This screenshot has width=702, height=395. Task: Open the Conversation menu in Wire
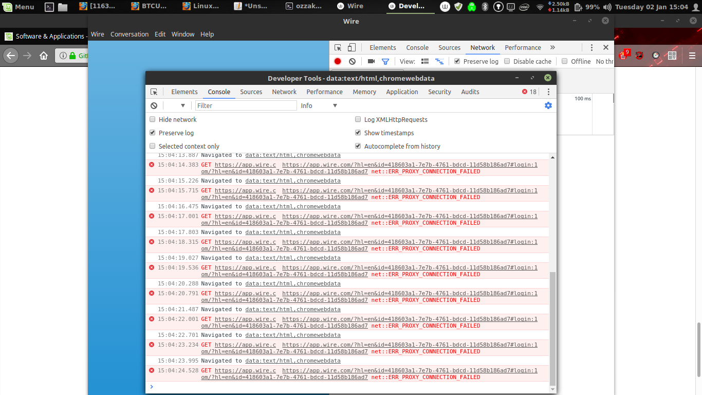pos(130,34)
